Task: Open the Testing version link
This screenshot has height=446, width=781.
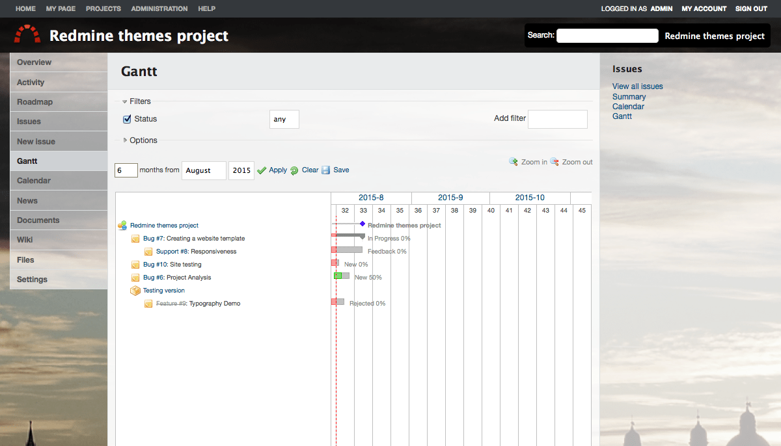Action: click(x=164, y=291)
